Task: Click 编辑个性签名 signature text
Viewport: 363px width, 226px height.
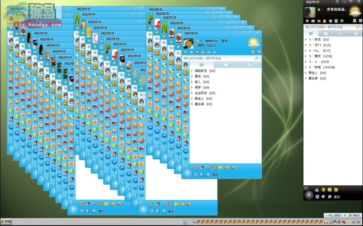Action: (x=207, y=46)
